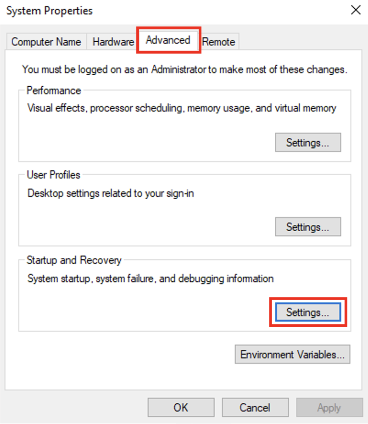Close the System Properties window

(x=356, y=10)
